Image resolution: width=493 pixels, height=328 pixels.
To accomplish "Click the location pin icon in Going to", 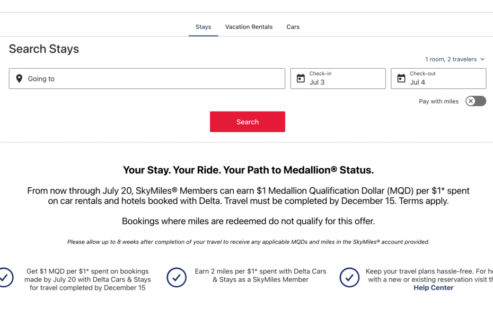I will (19, 78).
